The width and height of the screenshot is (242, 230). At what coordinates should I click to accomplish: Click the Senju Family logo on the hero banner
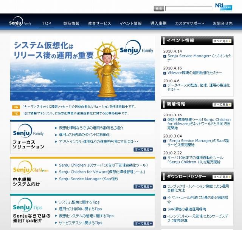(137, 48)
